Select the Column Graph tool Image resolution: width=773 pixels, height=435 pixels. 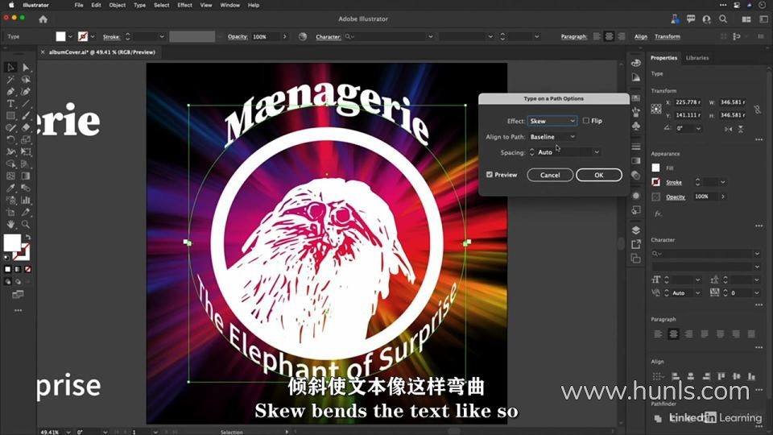(26, 201)
